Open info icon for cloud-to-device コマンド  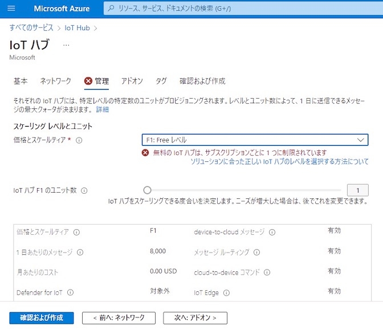267,272
